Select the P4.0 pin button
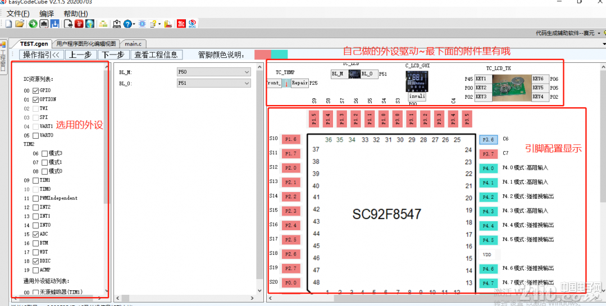 (489, 168)
